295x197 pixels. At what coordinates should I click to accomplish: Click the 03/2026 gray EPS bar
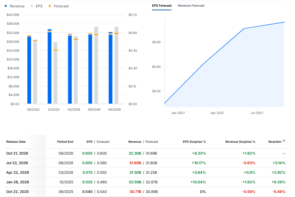(76, 70)
